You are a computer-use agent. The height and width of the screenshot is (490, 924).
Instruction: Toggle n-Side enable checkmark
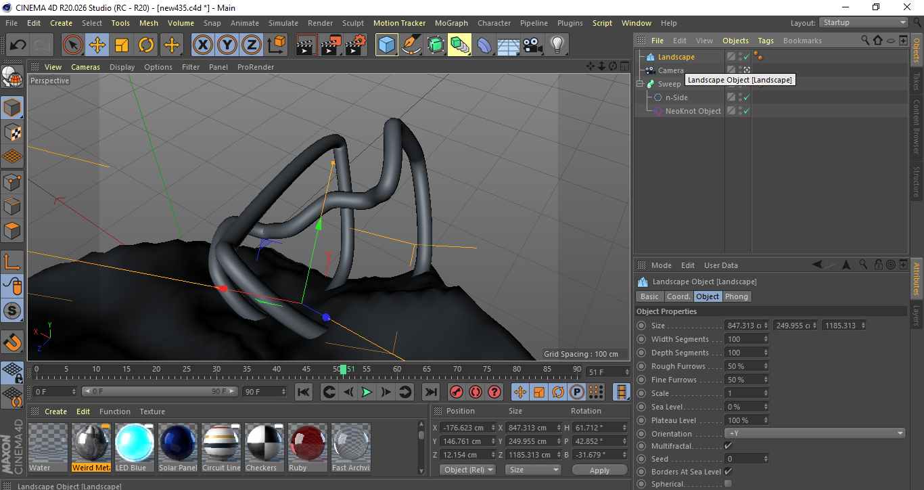tap(747, 97)
